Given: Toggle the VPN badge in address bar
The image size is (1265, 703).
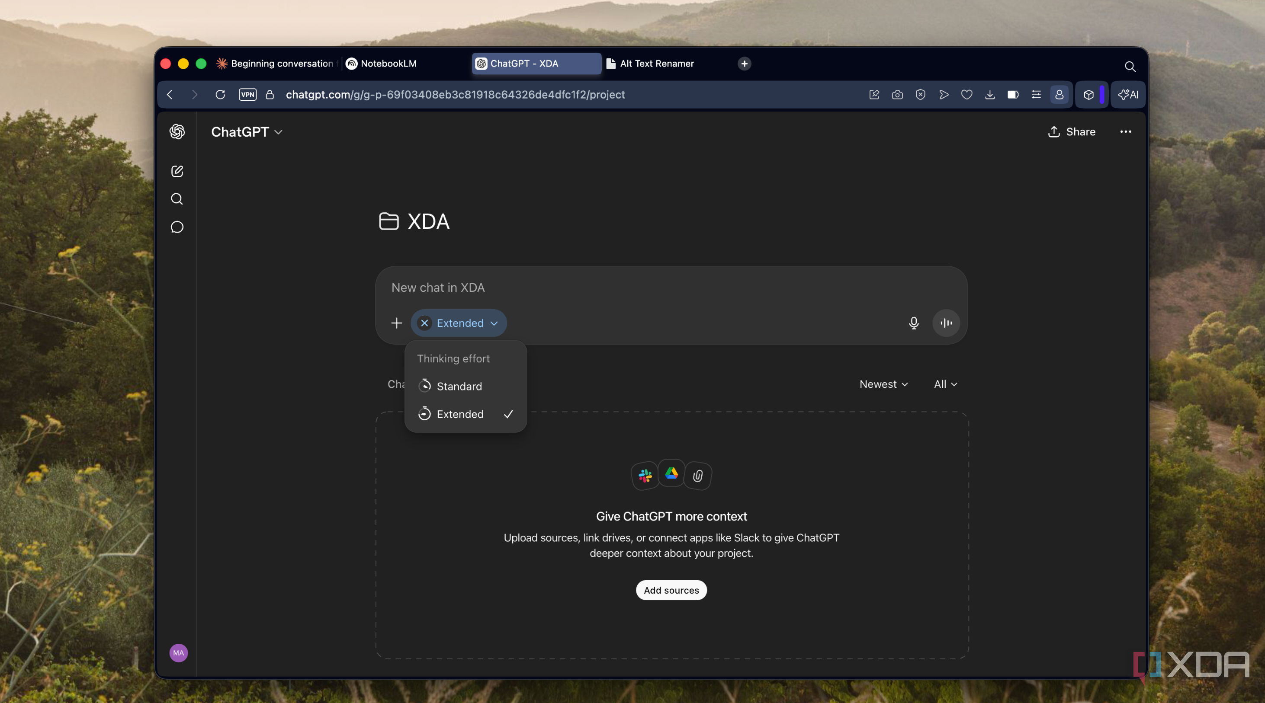Looking at the screenshot, I should (247, 95).
